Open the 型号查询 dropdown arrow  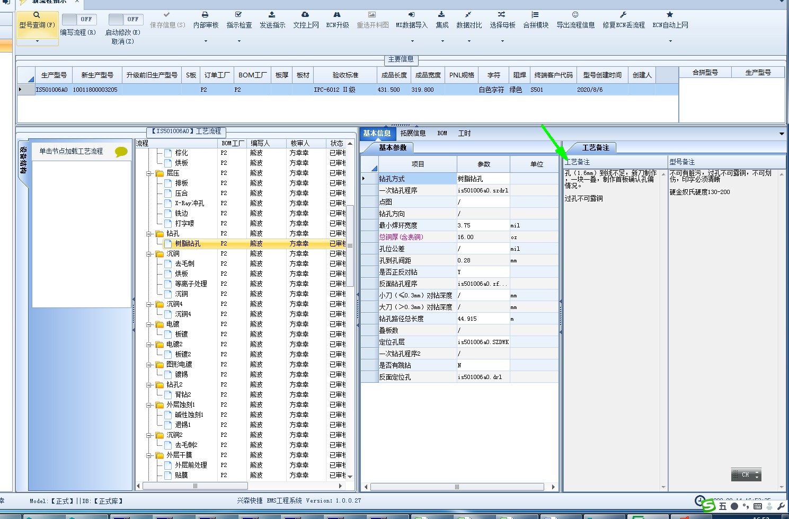37,41
